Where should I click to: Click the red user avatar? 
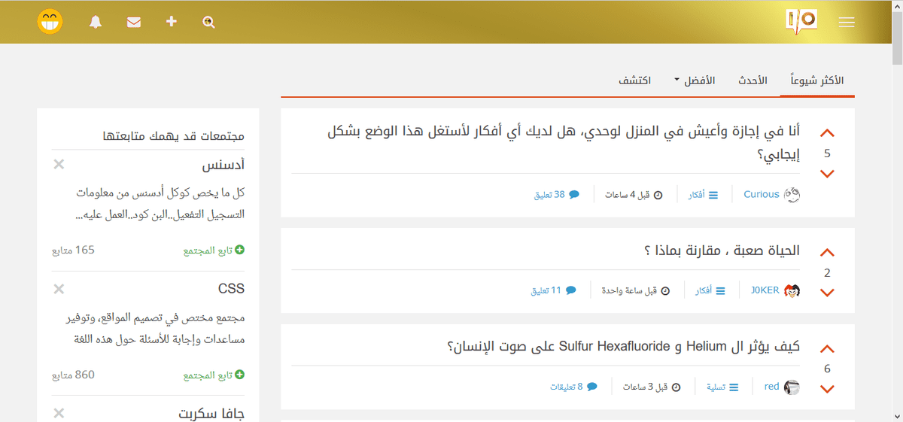point(792,387)
